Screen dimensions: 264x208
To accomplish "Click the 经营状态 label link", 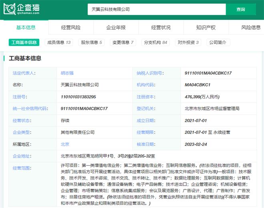I will [21, 120].
